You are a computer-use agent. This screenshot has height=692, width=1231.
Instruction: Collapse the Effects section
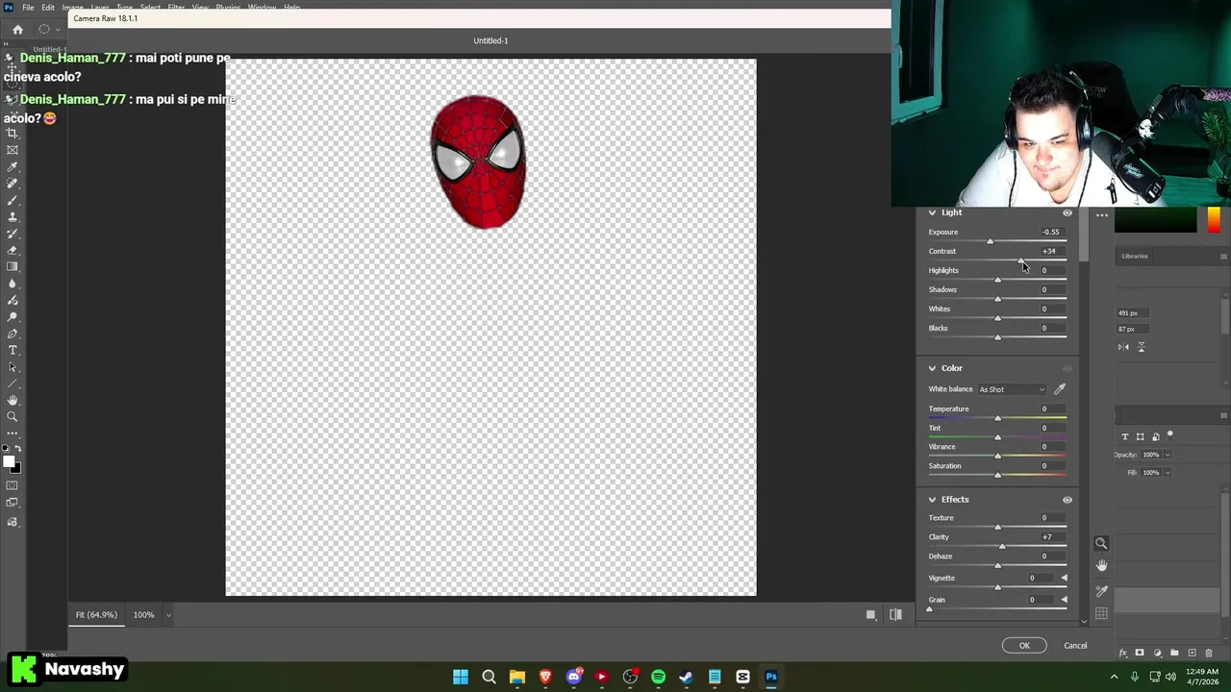[x=932, y=500]
